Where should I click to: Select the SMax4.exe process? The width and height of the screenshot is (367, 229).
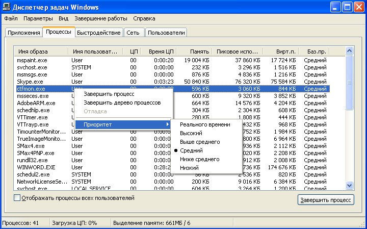coord(31,146)
